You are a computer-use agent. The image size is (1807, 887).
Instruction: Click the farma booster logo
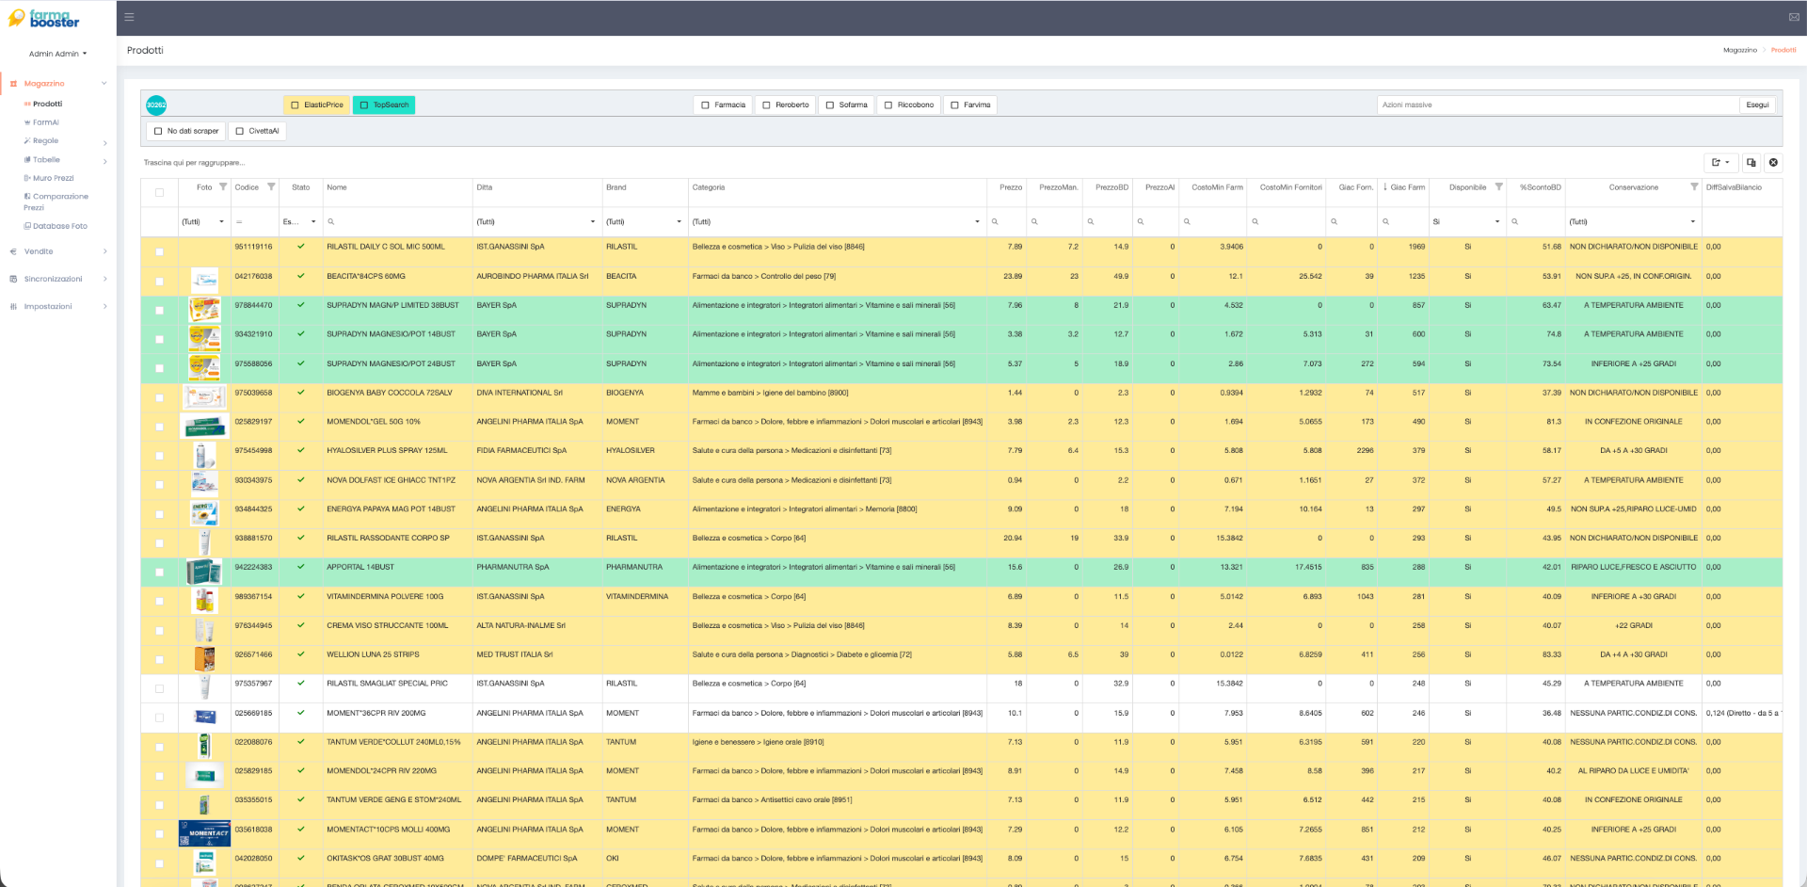[43, 18]
